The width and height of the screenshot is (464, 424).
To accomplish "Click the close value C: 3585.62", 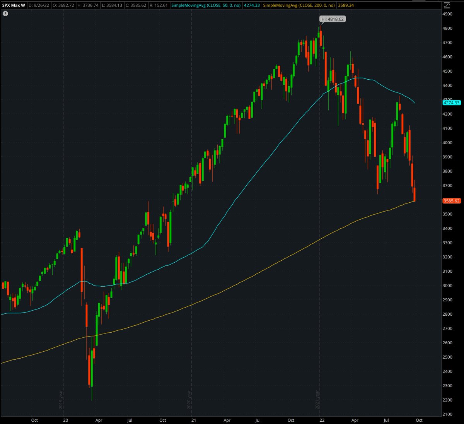I will [136, 5].
